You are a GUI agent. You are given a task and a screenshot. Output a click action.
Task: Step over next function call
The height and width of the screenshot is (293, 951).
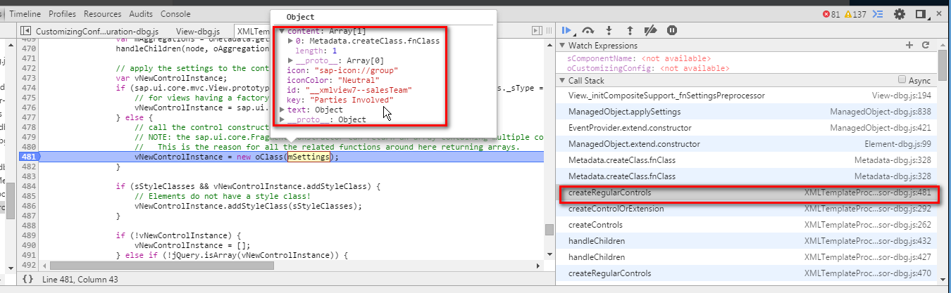pos(588,30)
